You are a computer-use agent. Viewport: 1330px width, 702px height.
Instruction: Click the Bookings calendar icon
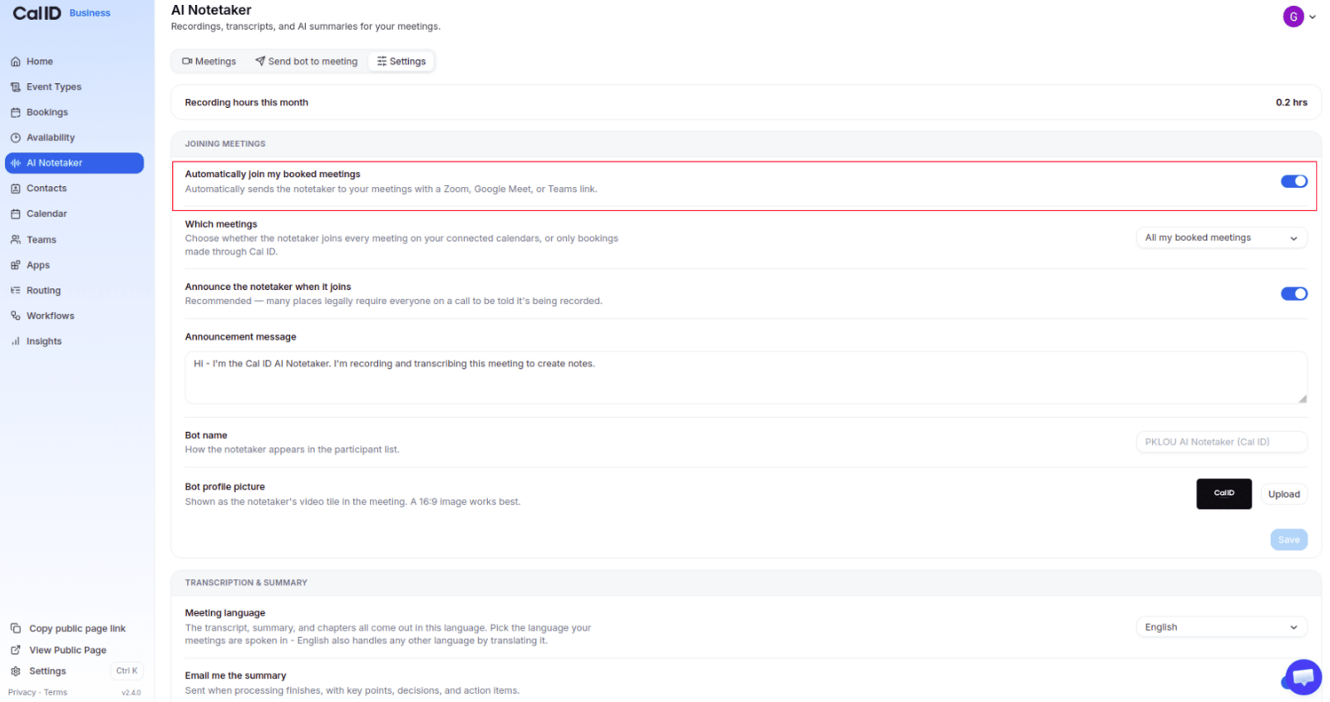pos(15,112)
